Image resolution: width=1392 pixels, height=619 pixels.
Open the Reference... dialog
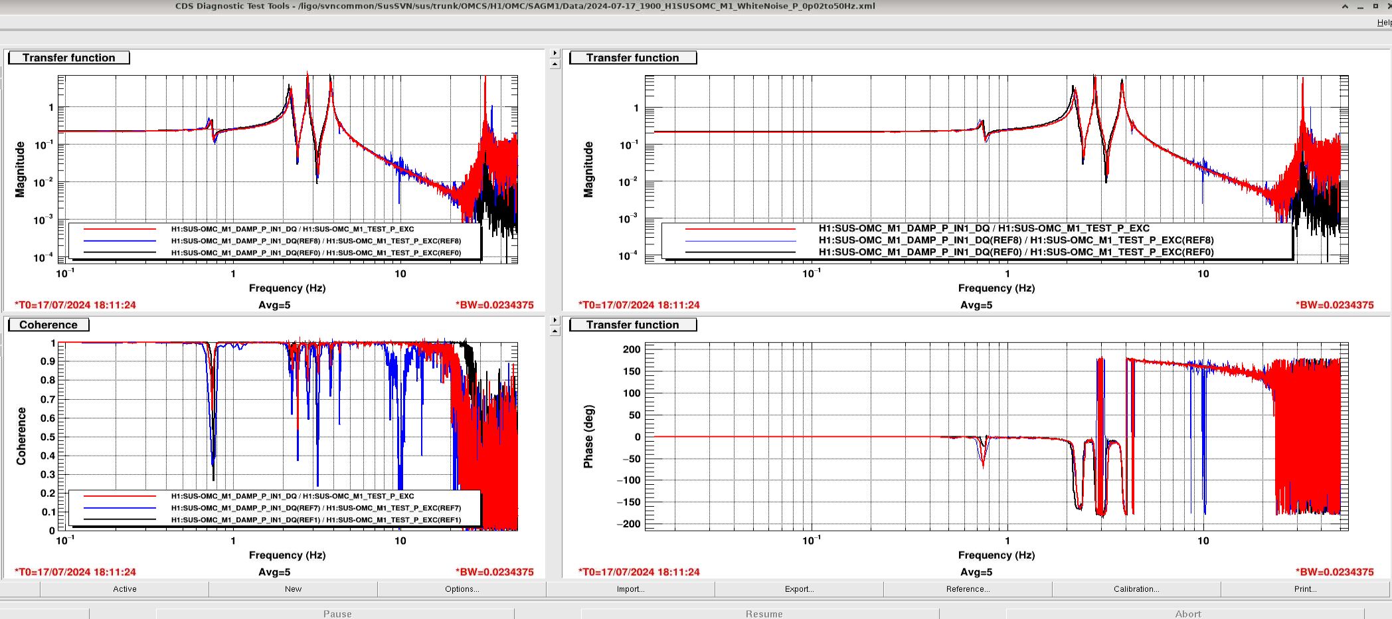click(968, 589)
